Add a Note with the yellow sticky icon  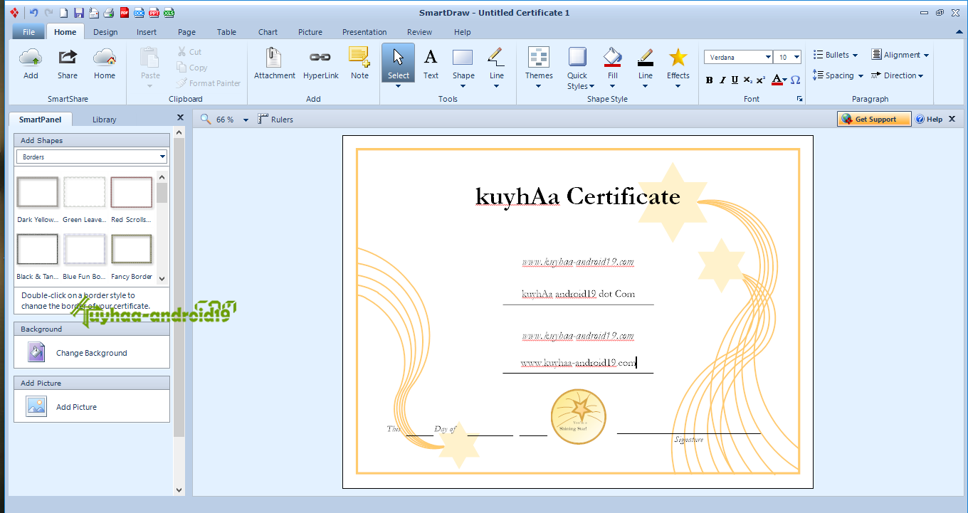click(359, 63)
